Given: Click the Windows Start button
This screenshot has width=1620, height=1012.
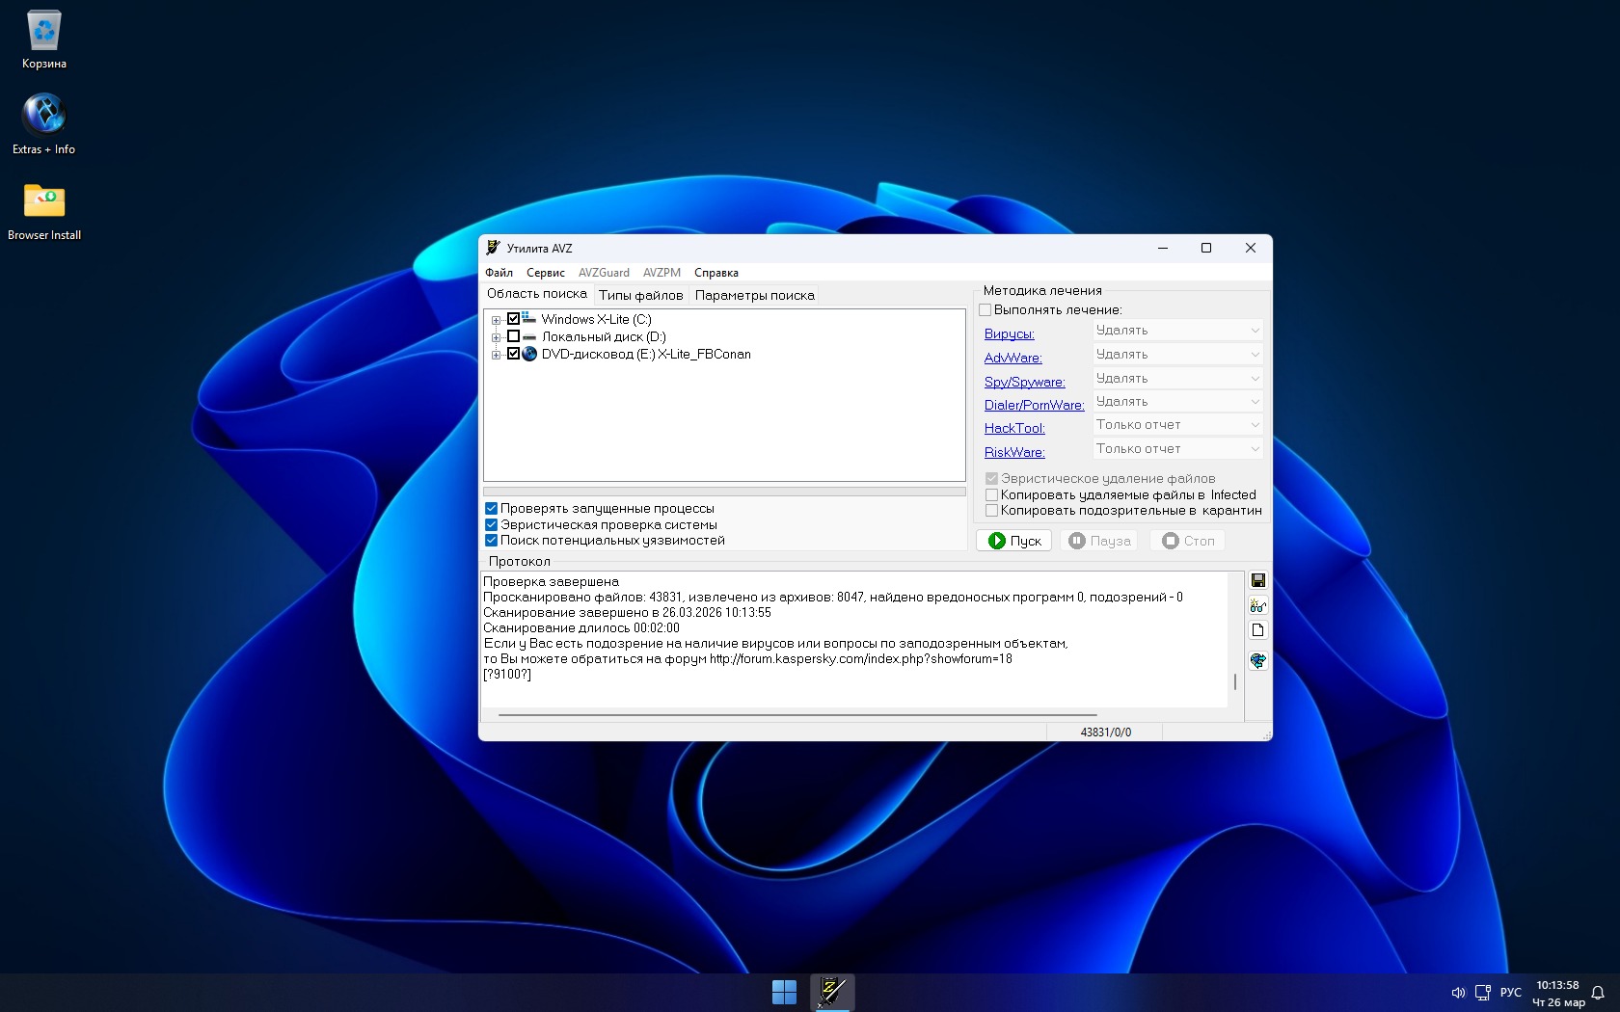Looking at the screenshot, I should (x=784, y=992).
